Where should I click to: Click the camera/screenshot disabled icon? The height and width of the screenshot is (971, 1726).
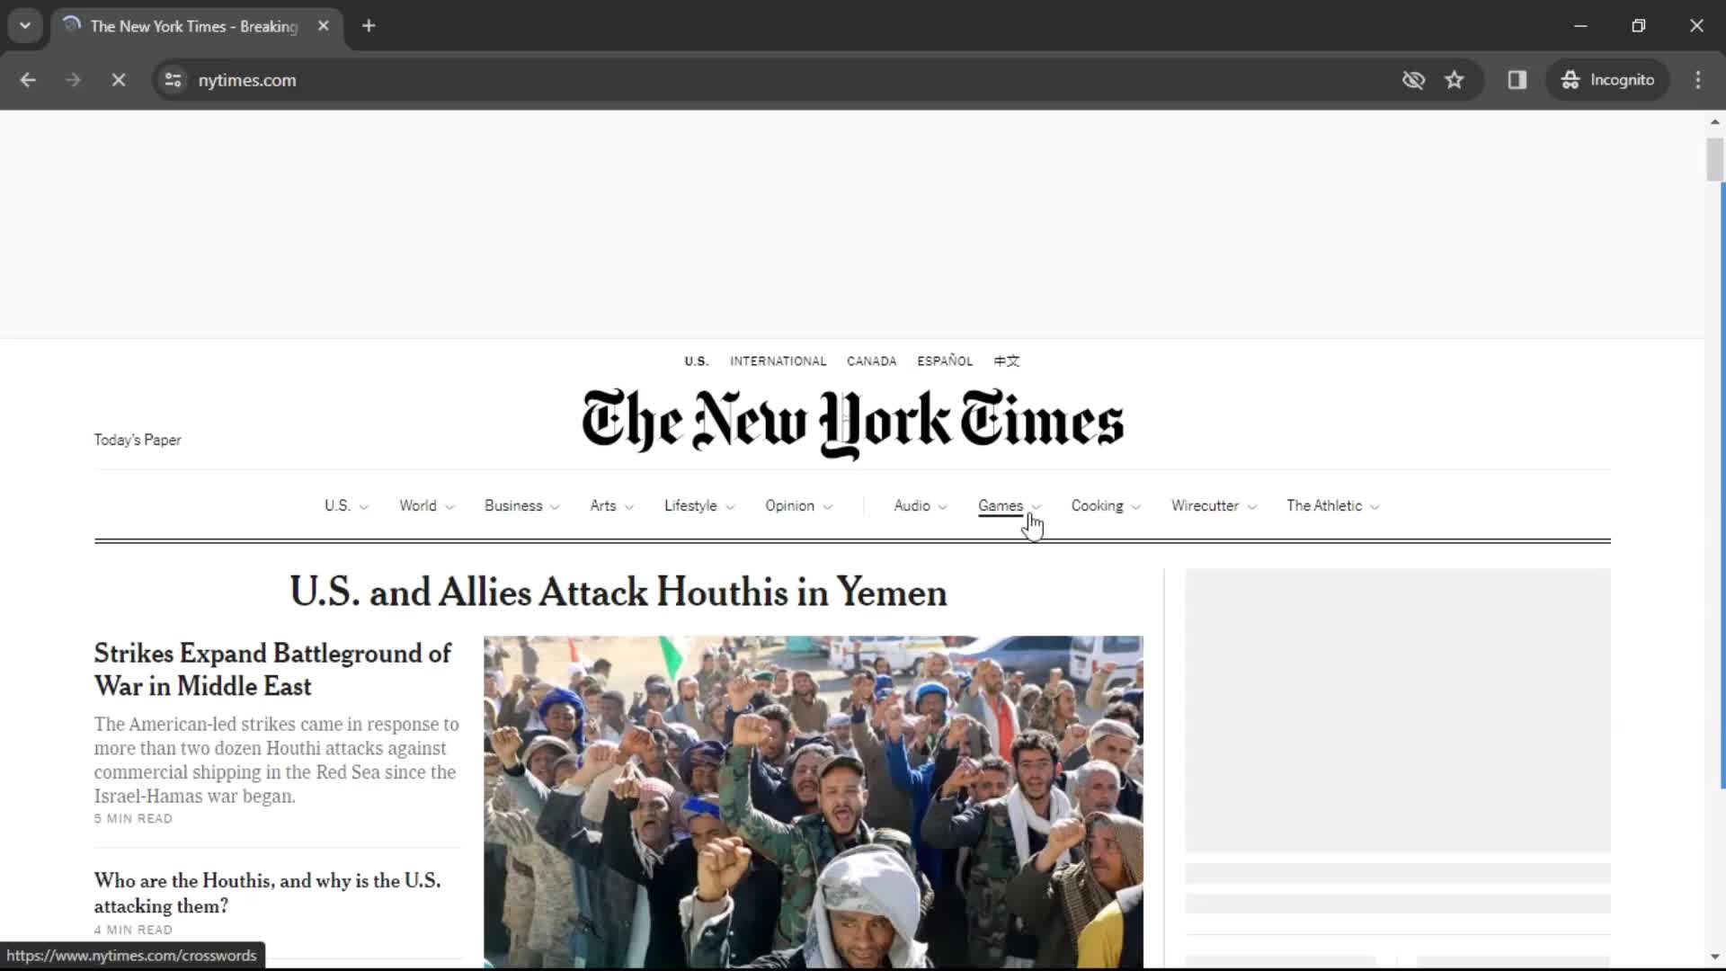[x=1413, y=79]
